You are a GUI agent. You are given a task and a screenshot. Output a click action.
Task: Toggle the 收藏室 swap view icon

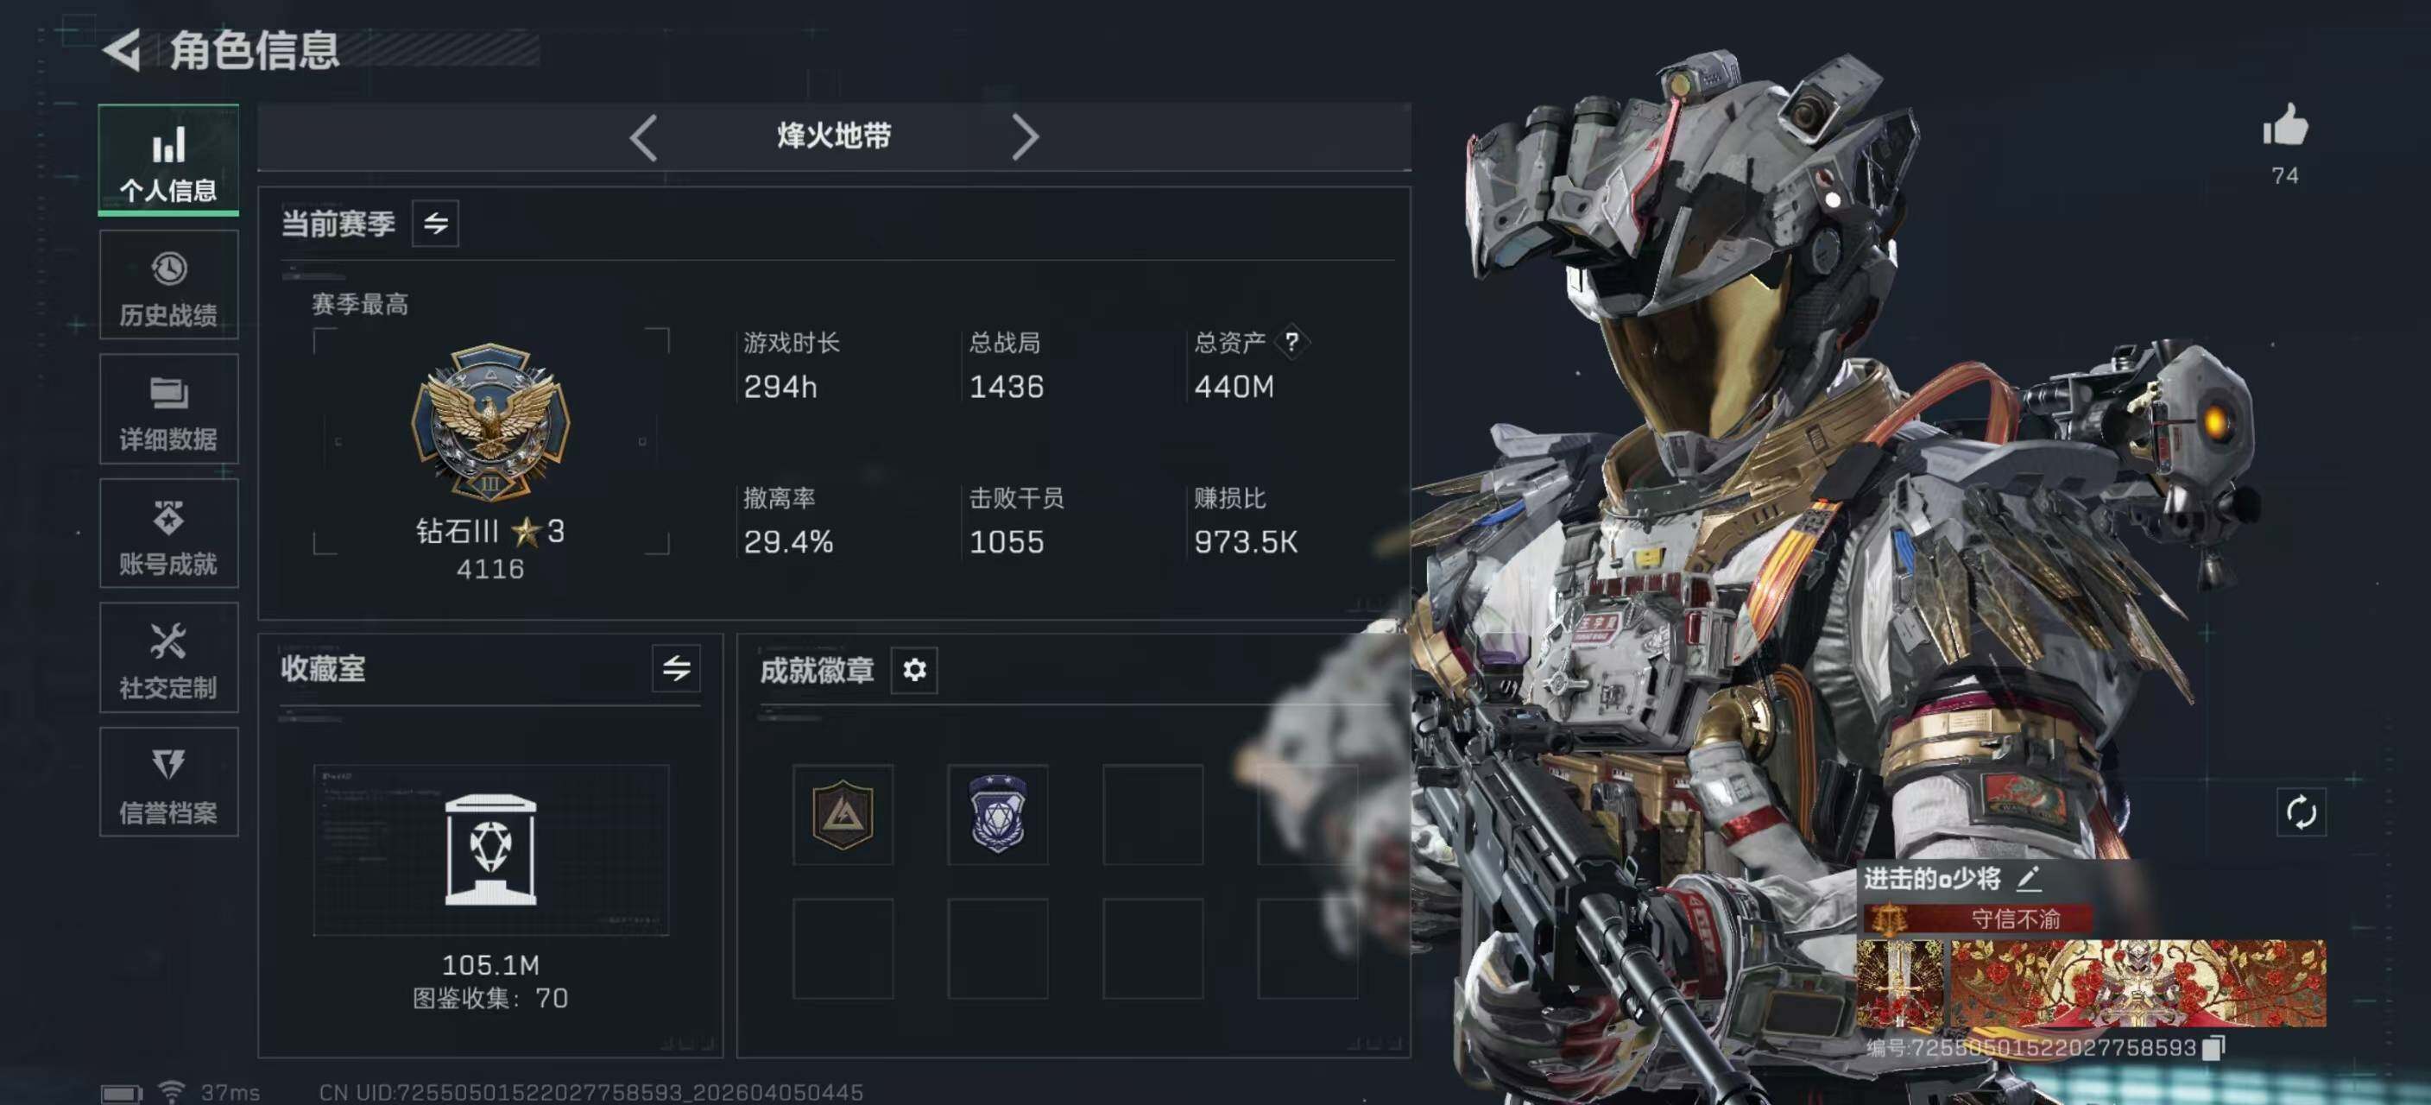point(676,669)
